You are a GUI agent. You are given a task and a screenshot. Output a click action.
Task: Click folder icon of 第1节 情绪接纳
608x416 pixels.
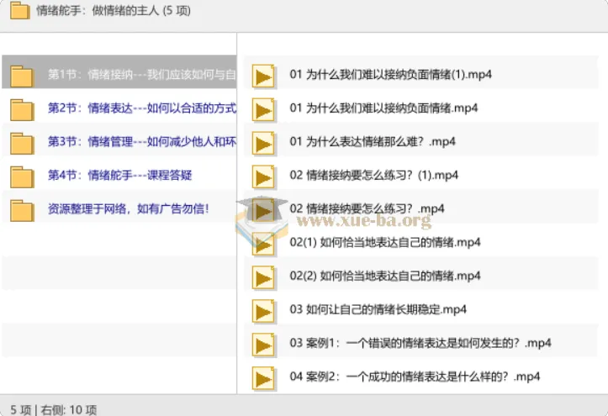[x=22, y=76]
